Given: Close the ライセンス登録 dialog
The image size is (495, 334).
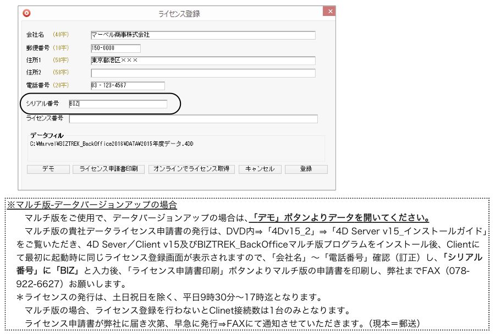Looking at the screenshot, I should click(x=329, y=12).
